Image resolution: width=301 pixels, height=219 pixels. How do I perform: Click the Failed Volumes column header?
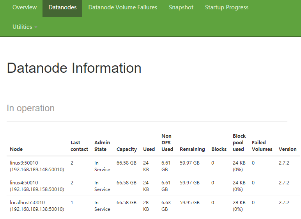pyautogui.click(x=262, y=146)
